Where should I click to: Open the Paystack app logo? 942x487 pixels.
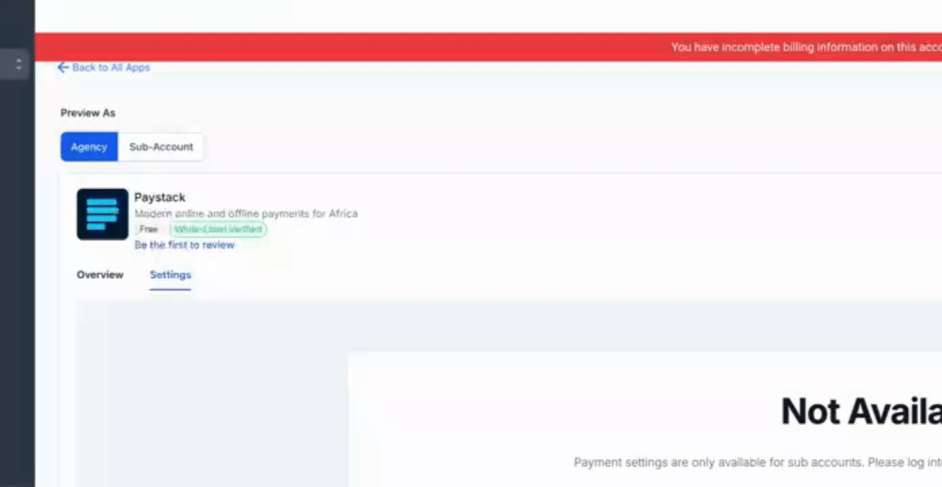coord(102,214)
